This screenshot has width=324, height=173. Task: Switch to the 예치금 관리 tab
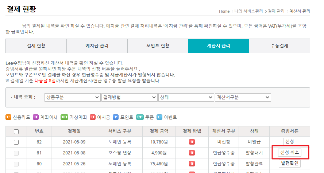tap(97, 46)
